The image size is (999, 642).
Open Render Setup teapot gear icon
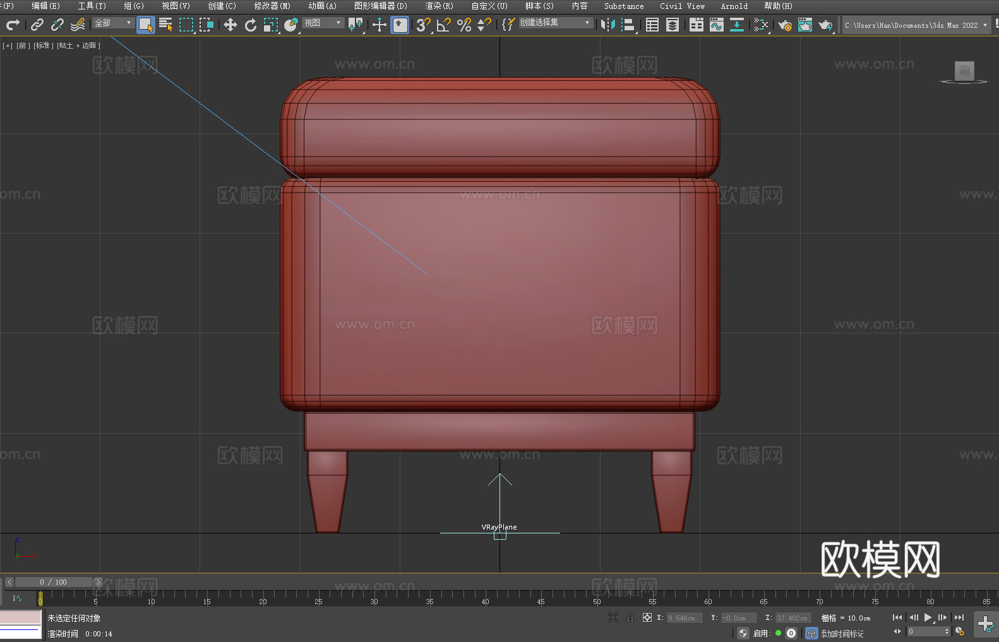(785, 25)
